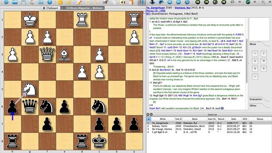This screenshot has width=272, height=153.
Task: Click the '?!' dubious move annotation button
Action: (x=263, y=69)
